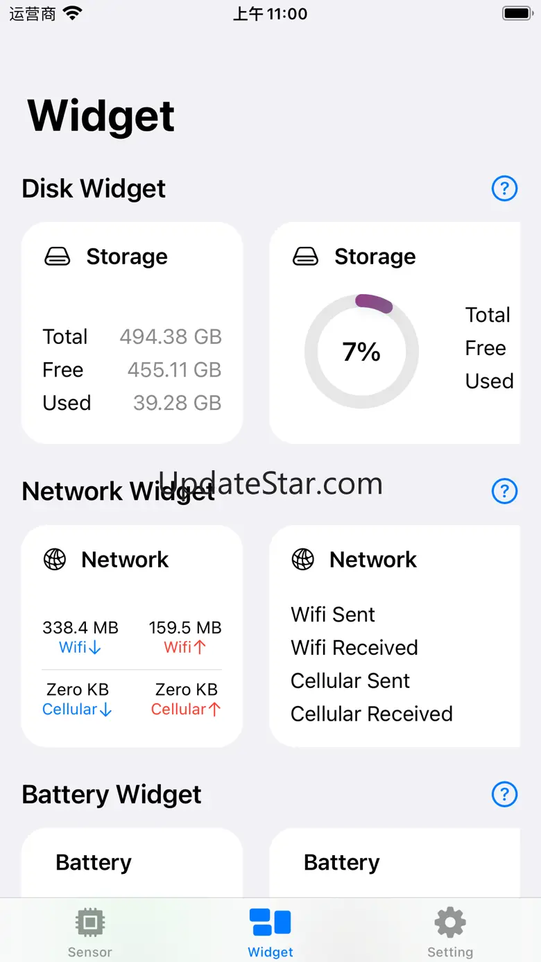Choose the first Battery widget card
Screen dimensions: 541x962
132,862
